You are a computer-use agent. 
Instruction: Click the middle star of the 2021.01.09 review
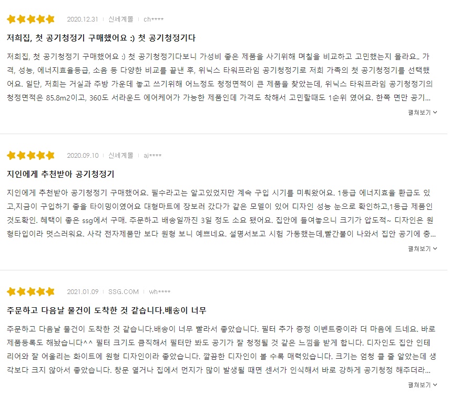point(30,291)
